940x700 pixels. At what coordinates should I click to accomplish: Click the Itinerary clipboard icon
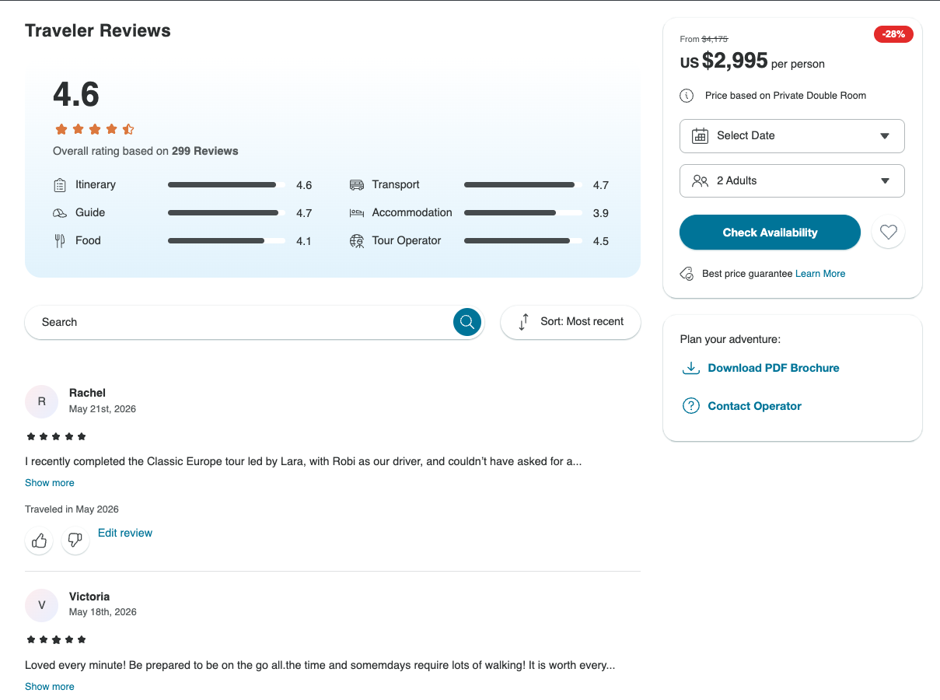(60, 185)
